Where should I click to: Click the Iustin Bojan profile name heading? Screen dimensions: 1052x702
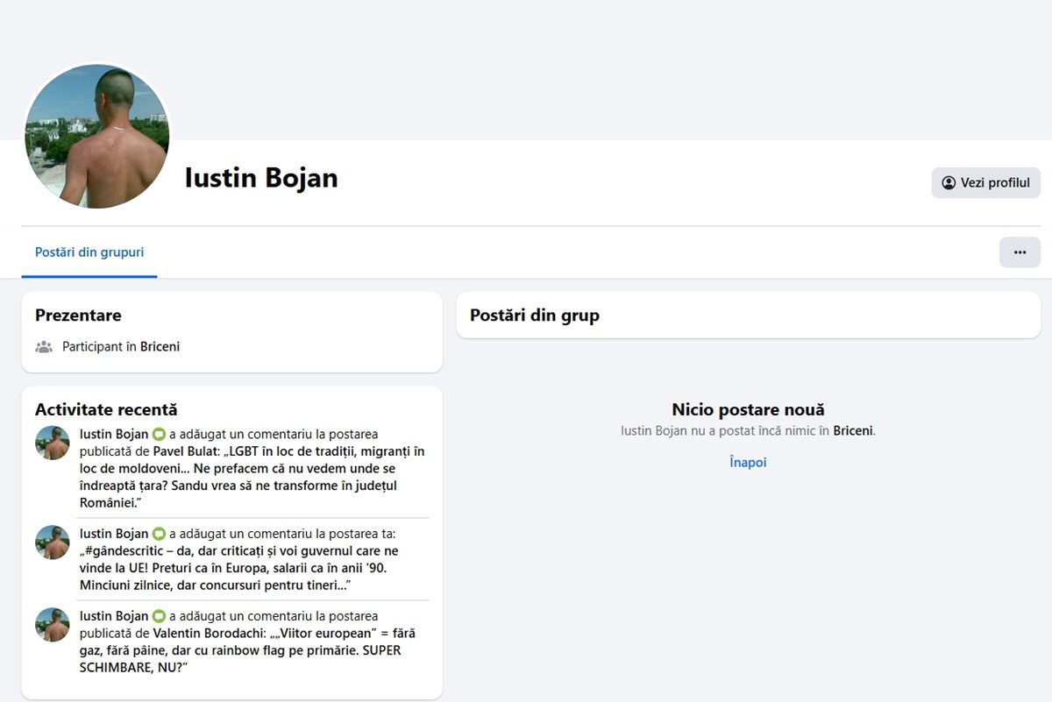[261, 178]
